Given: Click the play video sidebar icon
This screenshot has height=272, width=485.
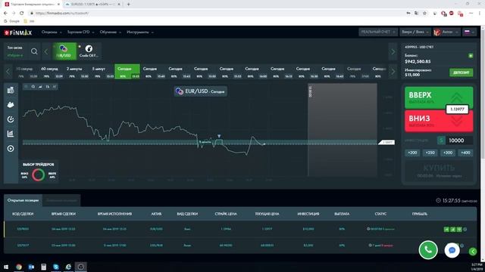Looking at the screenshot, I should coord(11,149).
